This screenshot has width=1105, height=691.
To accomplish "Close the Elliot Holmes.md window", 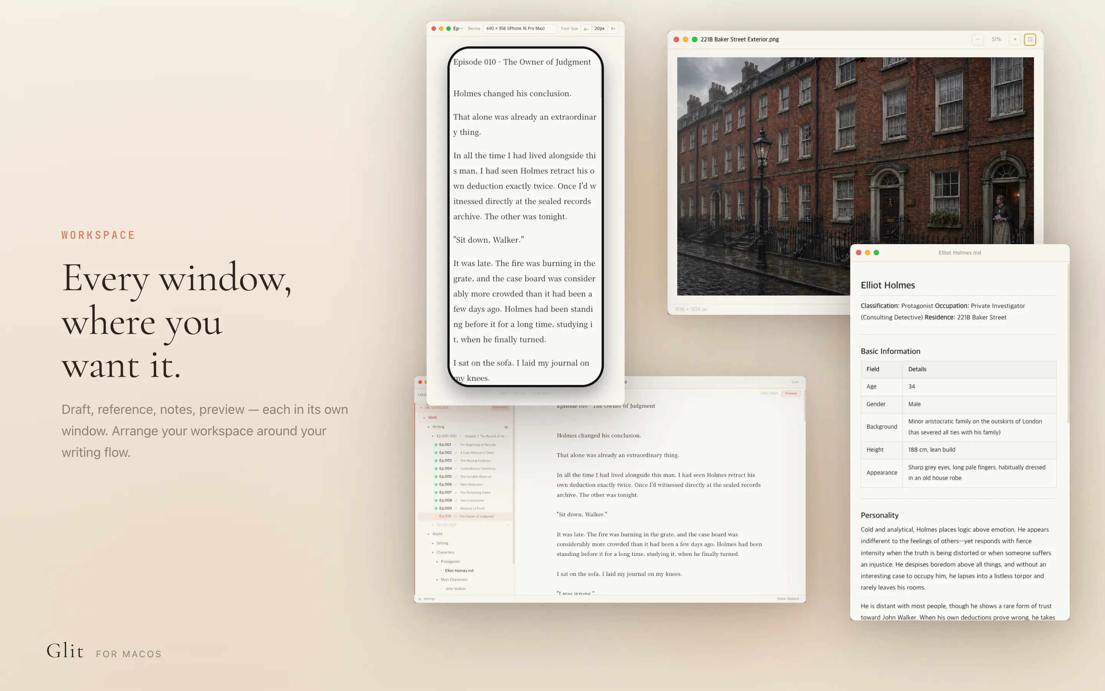I will coord(858,253).
